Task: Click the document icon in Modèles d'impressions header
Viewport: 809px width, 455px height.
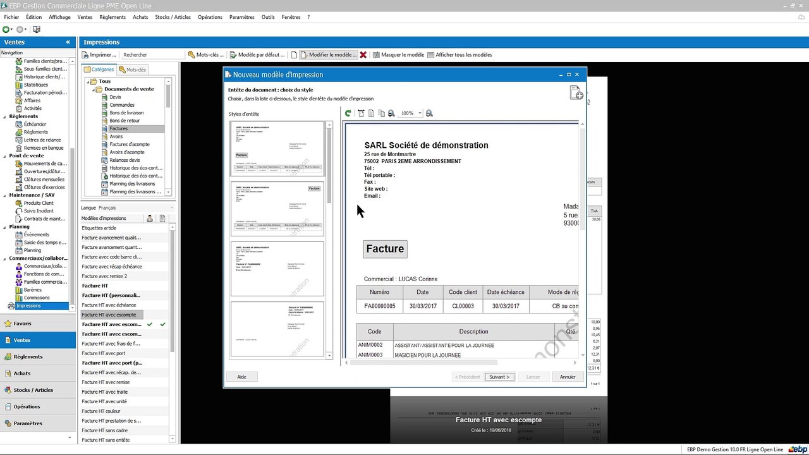Action: coord(162,218)
